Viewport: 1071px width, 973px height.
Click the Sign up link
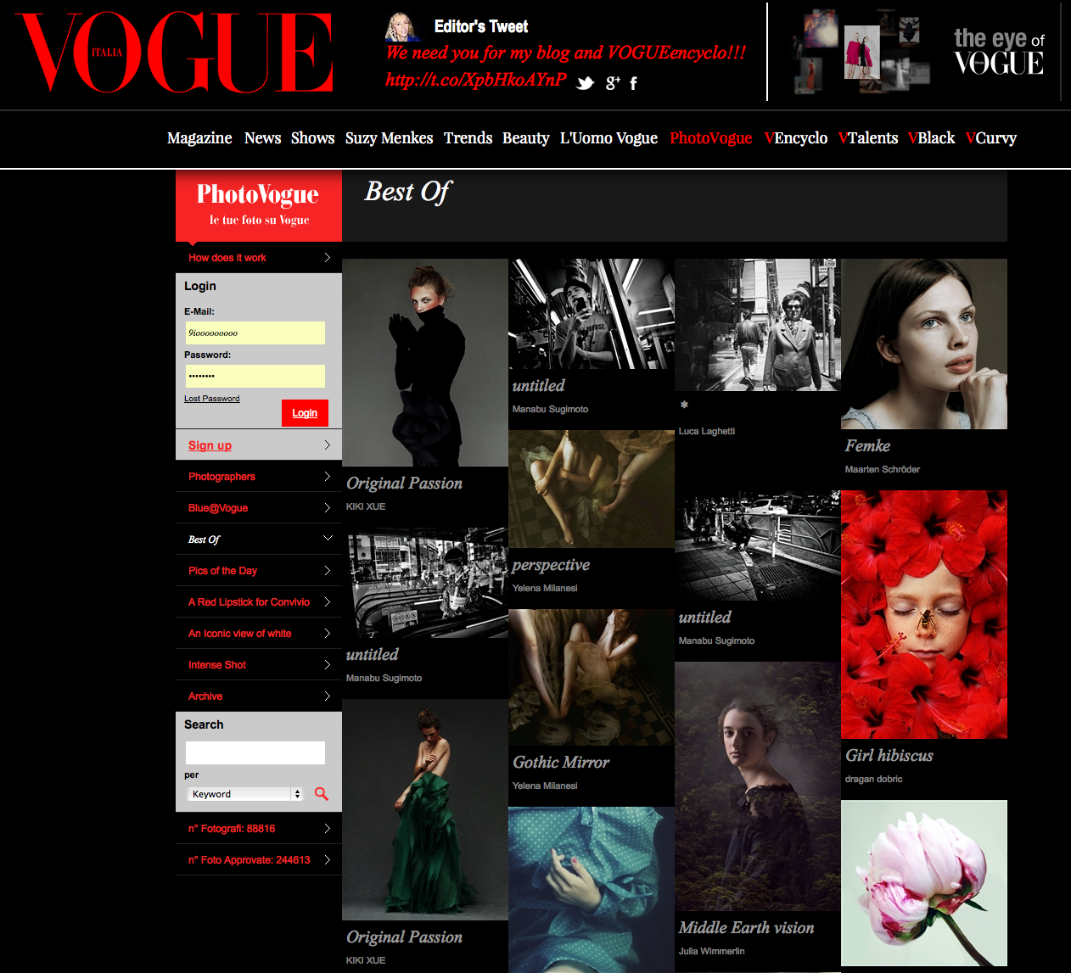pyautogui.click(x=210, y=445)
